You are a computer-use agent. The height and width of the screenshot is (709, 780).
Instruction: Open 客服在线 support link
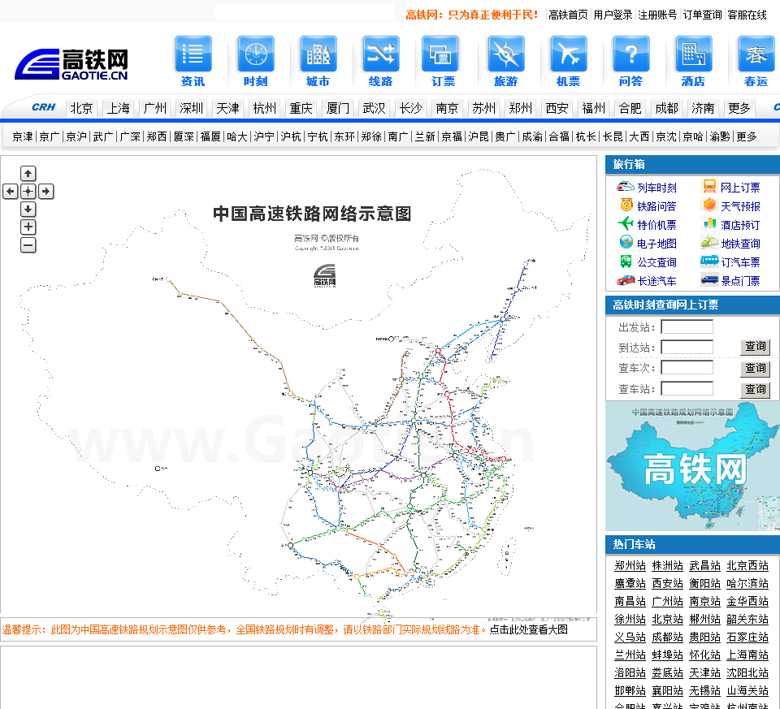(747, 15)
